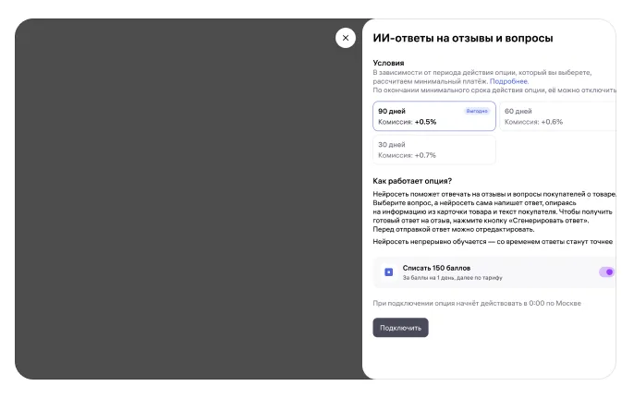Click the Комиссия +0.5% text
Screen dimensions: 634x398
pyautogui.click(x=408, y=122)
